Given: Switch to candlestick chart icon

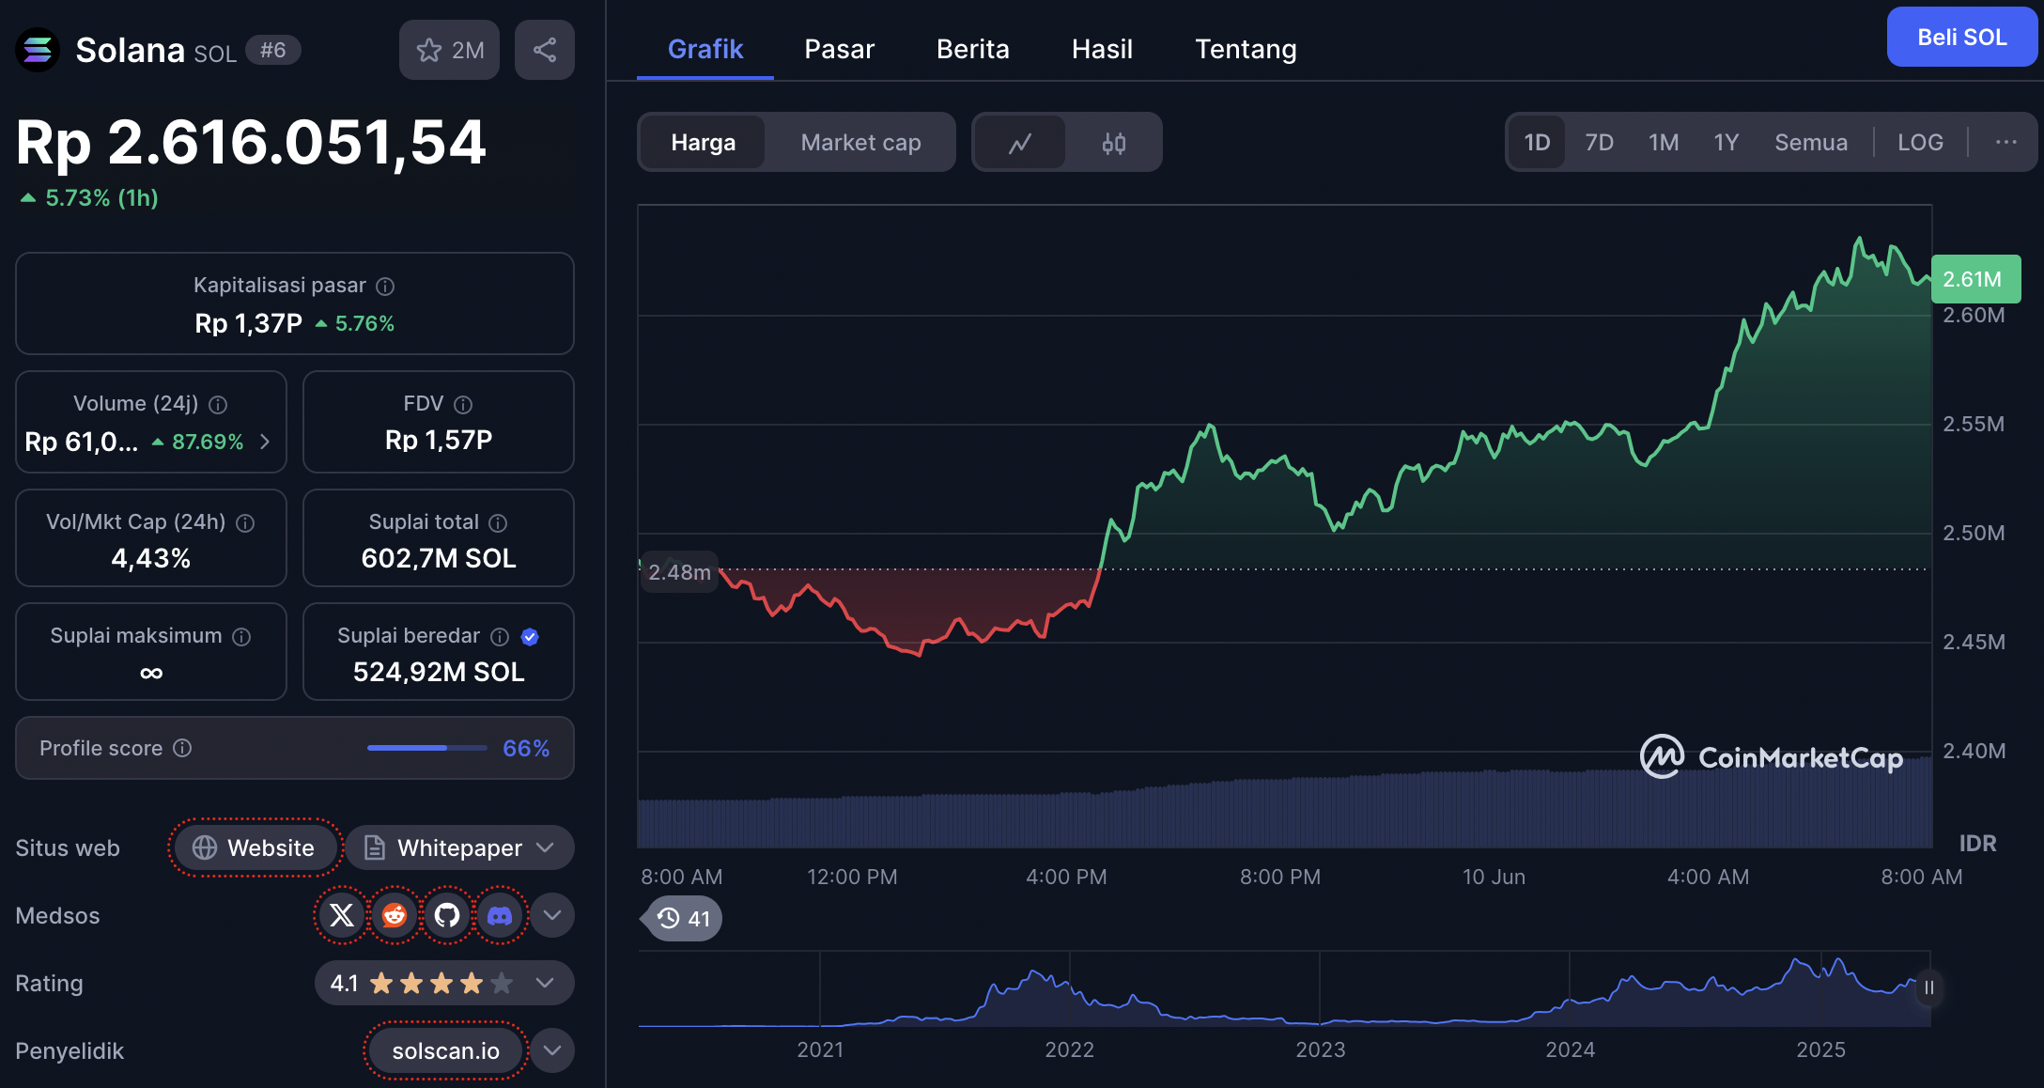Looking at the screenshot, I should [1114, 143].
